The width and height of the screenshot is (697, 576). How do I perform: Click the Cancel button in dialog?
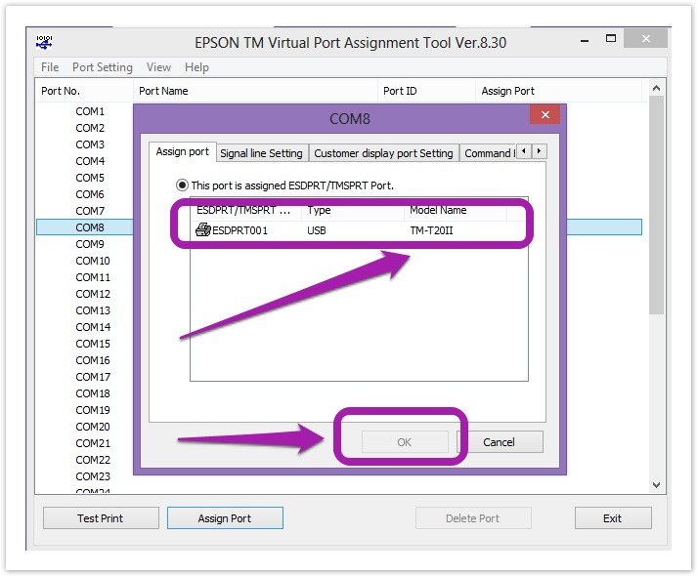pyautogui.click(x=499, y=442)
